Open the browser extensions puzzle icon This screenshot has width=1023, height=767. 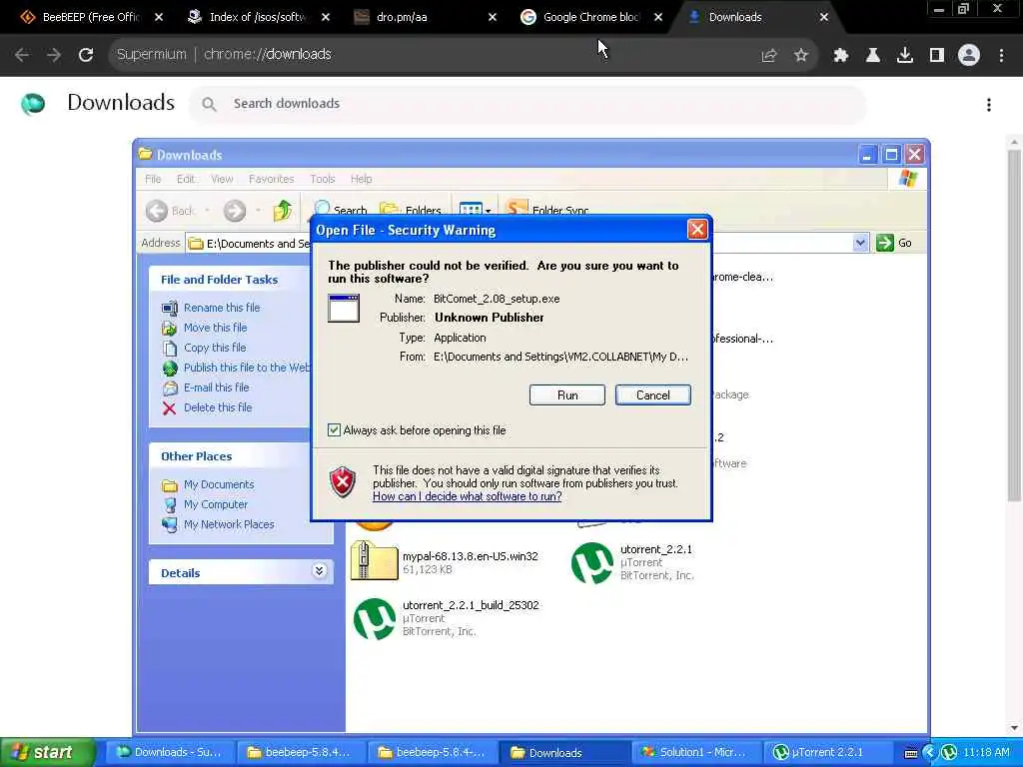click(841, 56)
